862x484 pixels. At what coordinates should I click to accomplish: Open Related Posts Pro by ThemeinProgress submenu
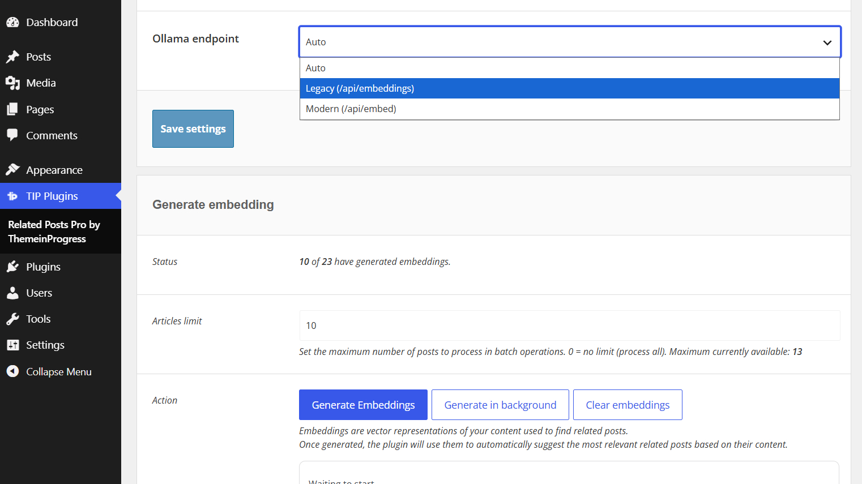tap(54, 232)
